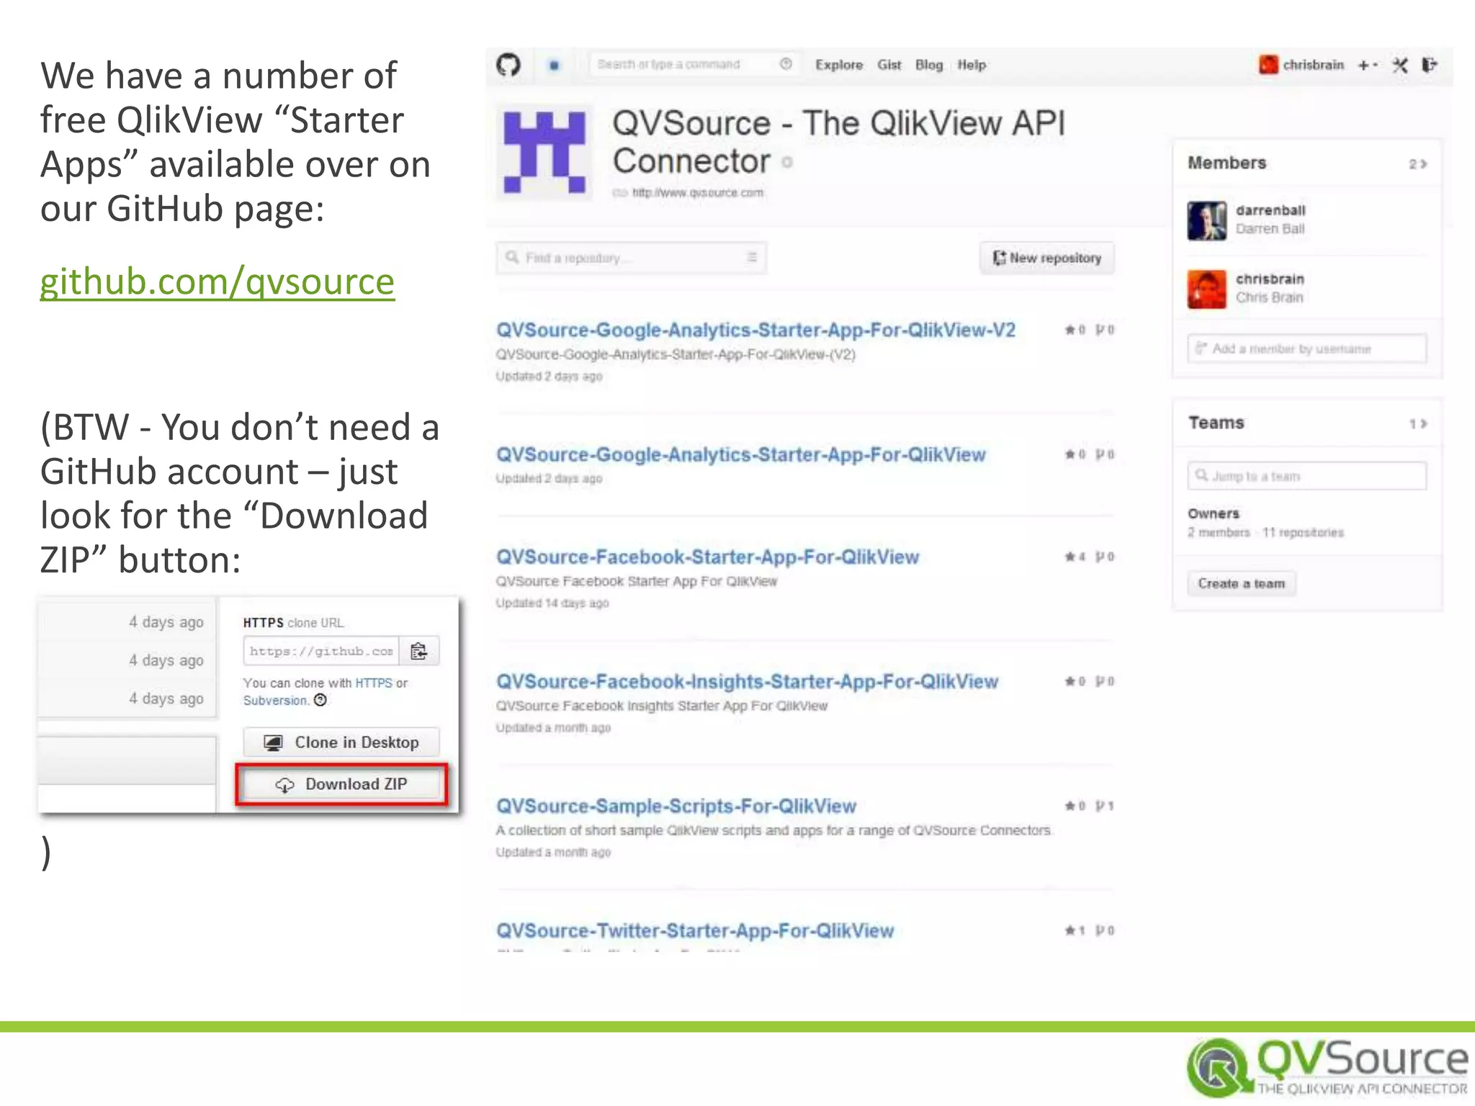Click copy clone URL clipboard icon
The image size is (1475, 1106).
click(418, 651)
